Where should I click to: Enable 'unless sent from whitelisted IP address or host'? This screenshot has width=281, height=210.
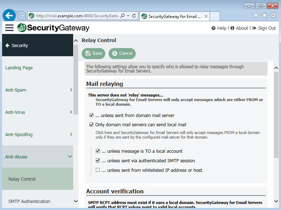click(98, 170)
